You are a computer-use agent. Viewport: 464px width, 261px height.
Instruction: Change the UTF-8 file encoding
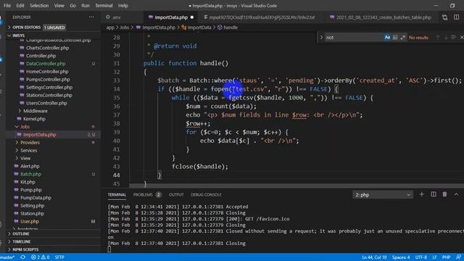(x=421, y=257)
